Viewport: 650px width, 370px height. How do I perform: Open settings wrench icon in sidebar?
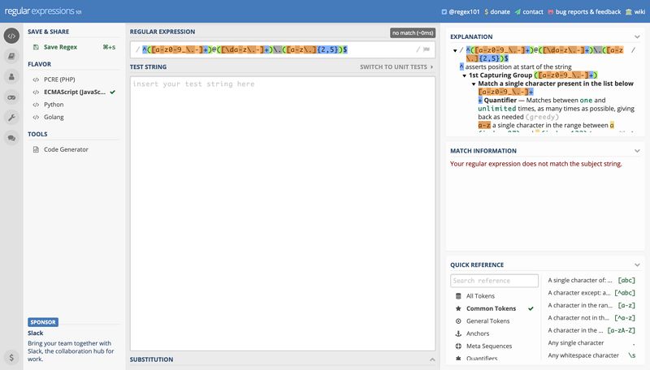[x=11, y=118]
